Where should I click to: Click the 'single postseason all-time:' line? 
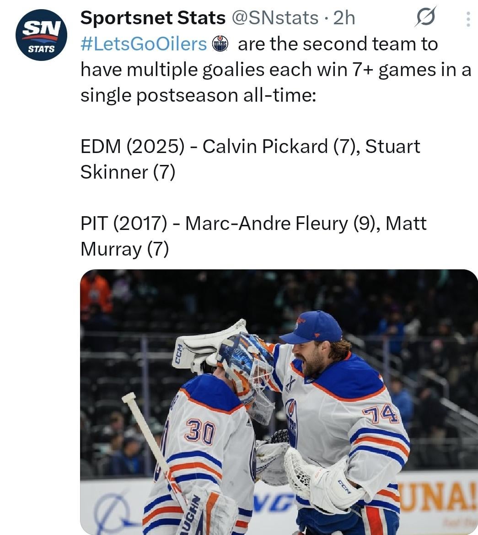click(x=198, y=95)
